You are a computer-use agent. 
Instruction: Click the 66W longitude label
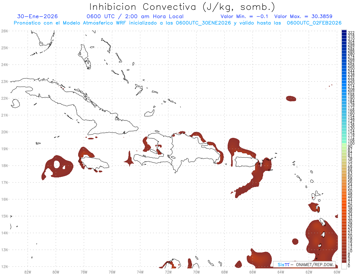pyautogui.click(x=253, y=272)
